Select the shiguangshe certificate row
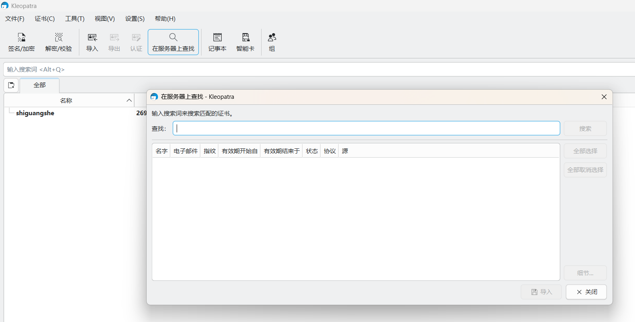 pyautogui.click(x=35, y=113)
